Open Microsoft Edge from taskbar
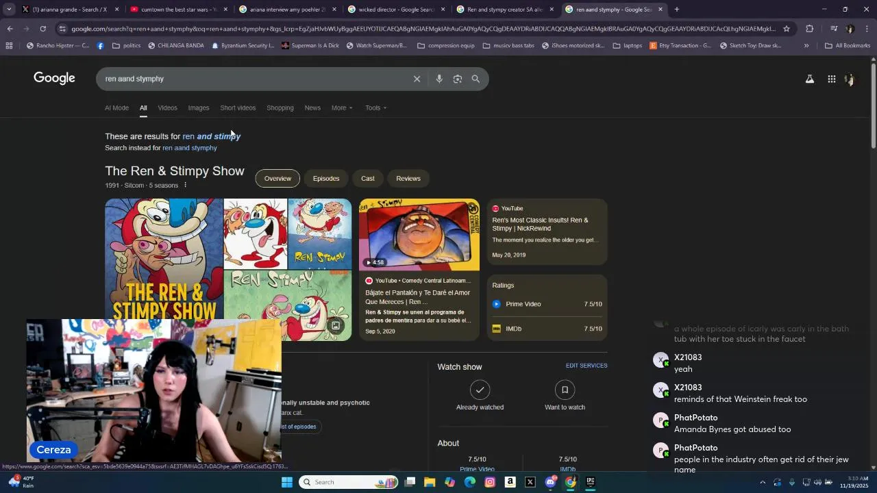The width and height of the screenshot is (877, 493). pos(470,482)
